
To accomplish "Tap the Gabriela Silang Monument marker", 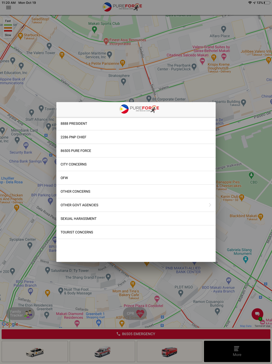I will [246, 259].
